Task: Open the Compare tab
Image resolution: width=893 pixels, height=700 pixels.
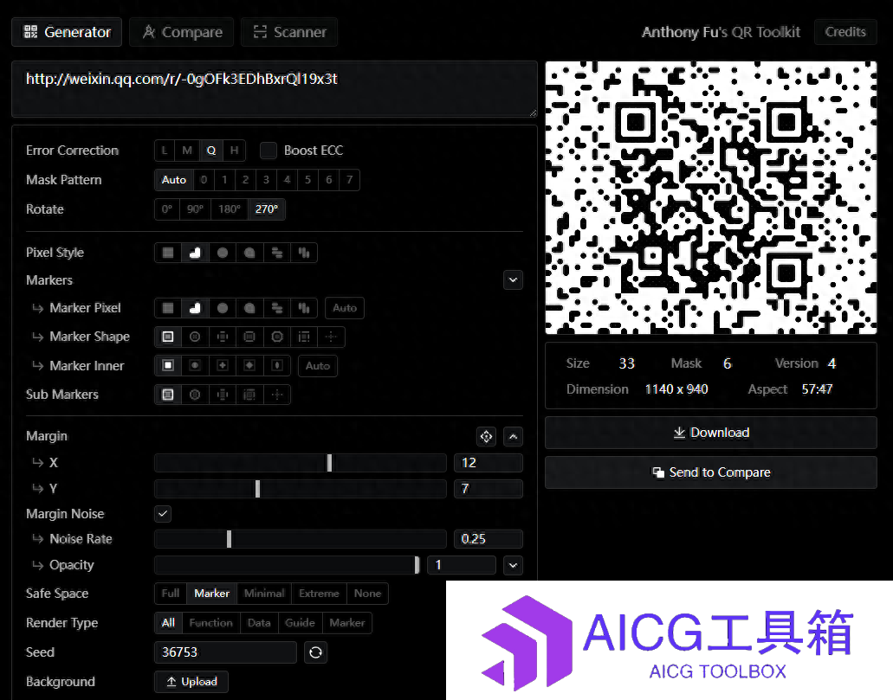Action: point(182,32)
